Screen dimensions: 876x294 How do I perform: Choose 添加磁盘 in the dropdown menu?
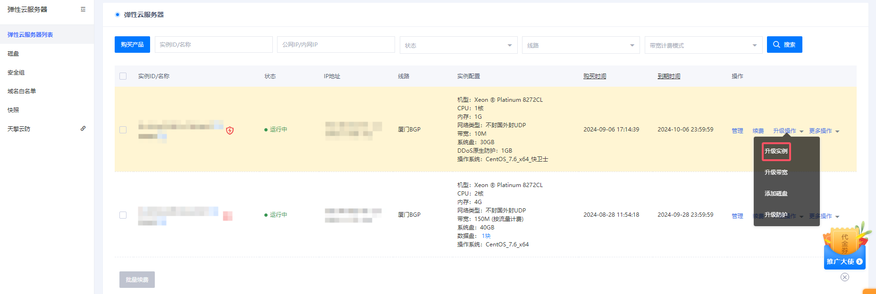[x=776, y=194]
